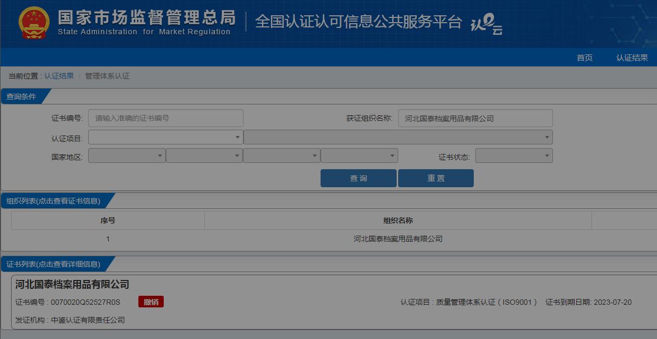Expand the first 认证项目 dropdown
The height and width of the screenshot is (339, 657).
(166, 137)
